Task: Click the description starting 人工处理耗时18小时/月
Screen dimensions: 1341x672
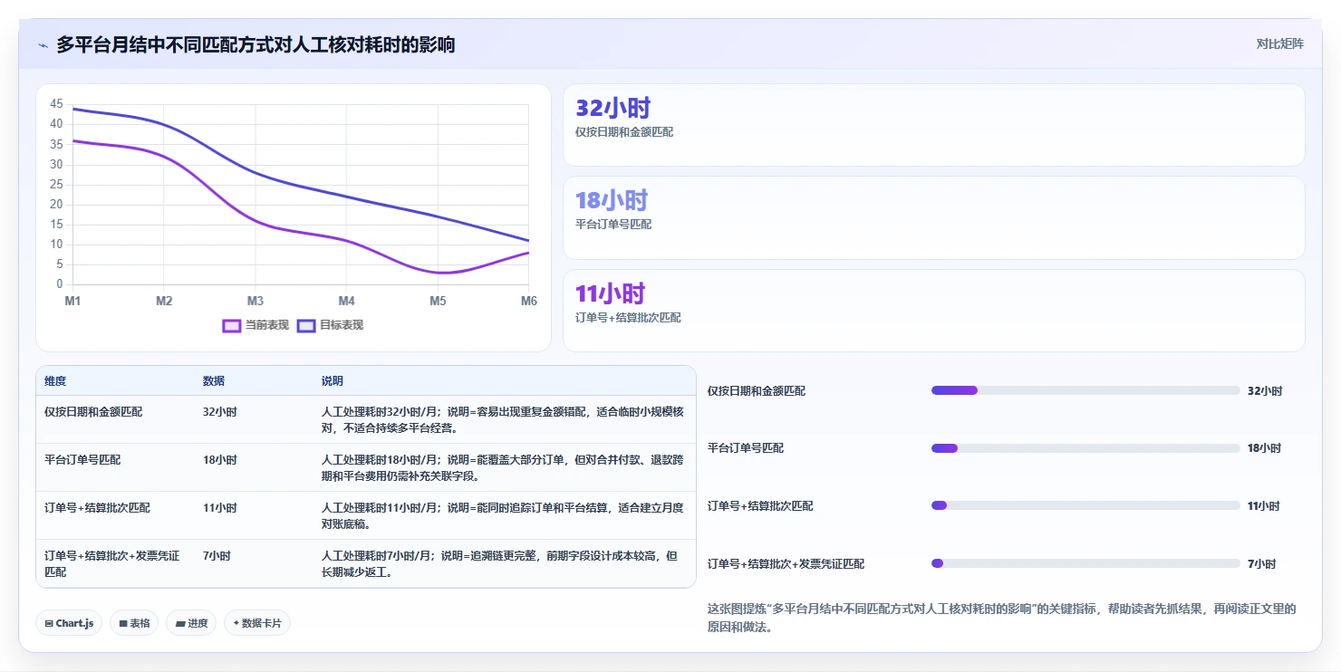Action: coord(503,467)
